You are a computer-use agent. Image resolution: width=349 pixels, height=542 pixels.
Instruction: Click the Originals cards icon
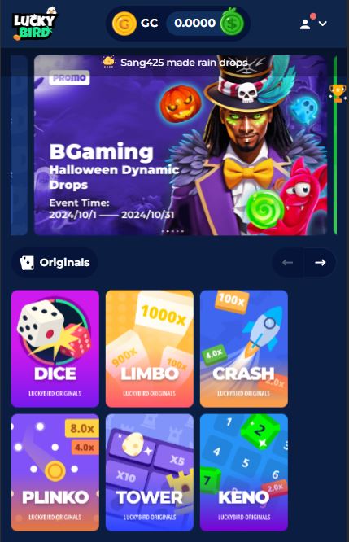pyautogui.click(x=27, y=263)
